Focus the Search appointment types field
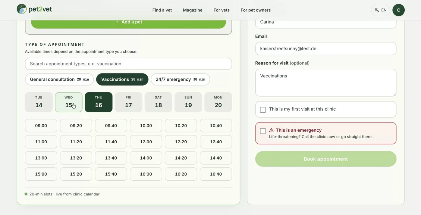The image size is (421, 215). pyautogui.click(x=128, y=64)
